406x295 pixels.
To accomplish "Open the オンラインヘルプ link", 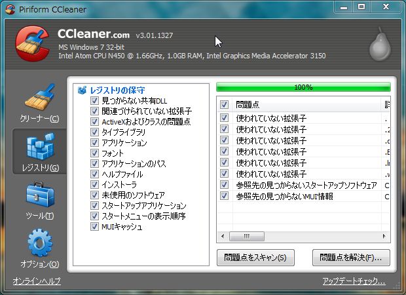I will pos(37,281).
